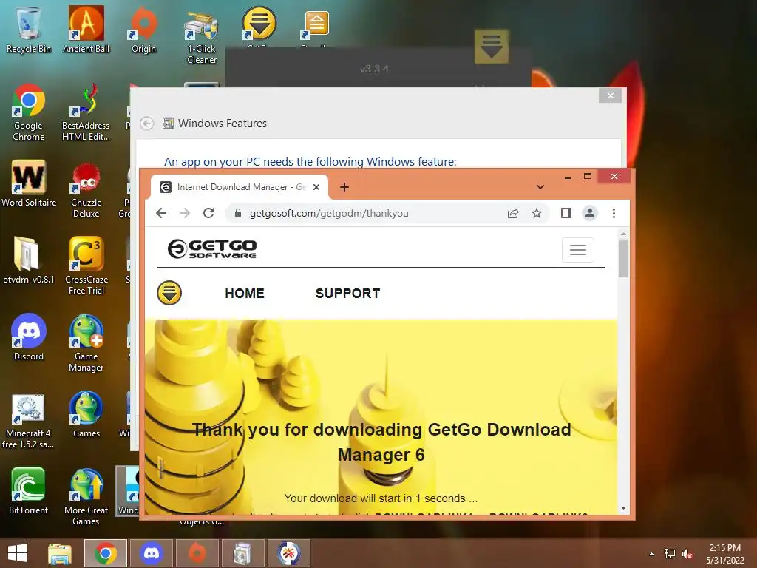Open File Explorer from taskbar
The width and height of the screenshot is (757, 568).
point(60,553)
